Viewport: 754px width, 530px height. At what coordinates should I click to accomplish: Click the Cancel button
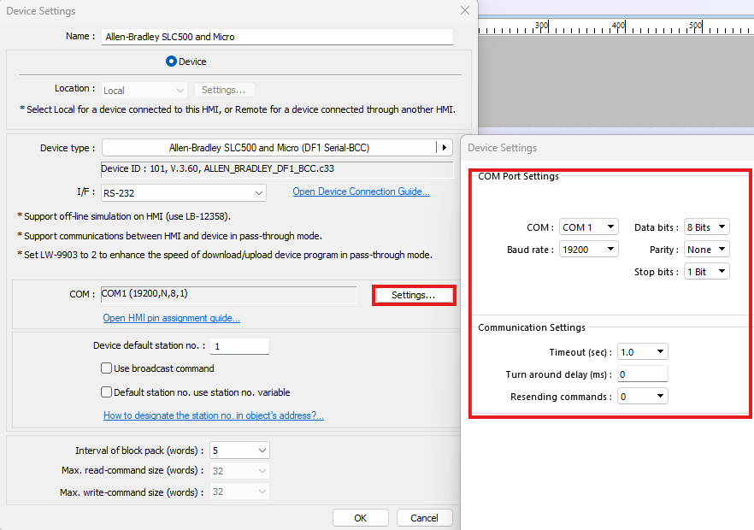424,517
